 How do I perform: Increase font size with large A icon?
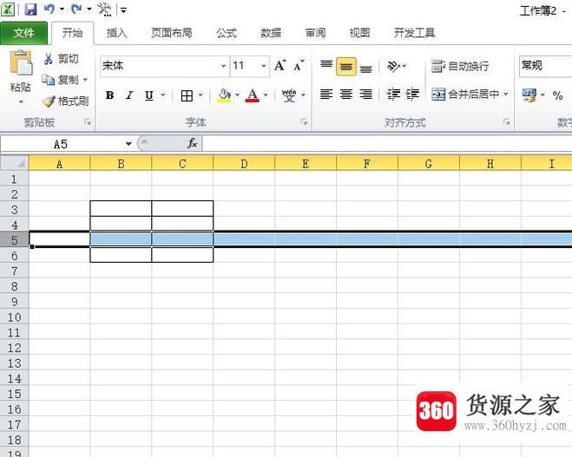click(280, 66)
